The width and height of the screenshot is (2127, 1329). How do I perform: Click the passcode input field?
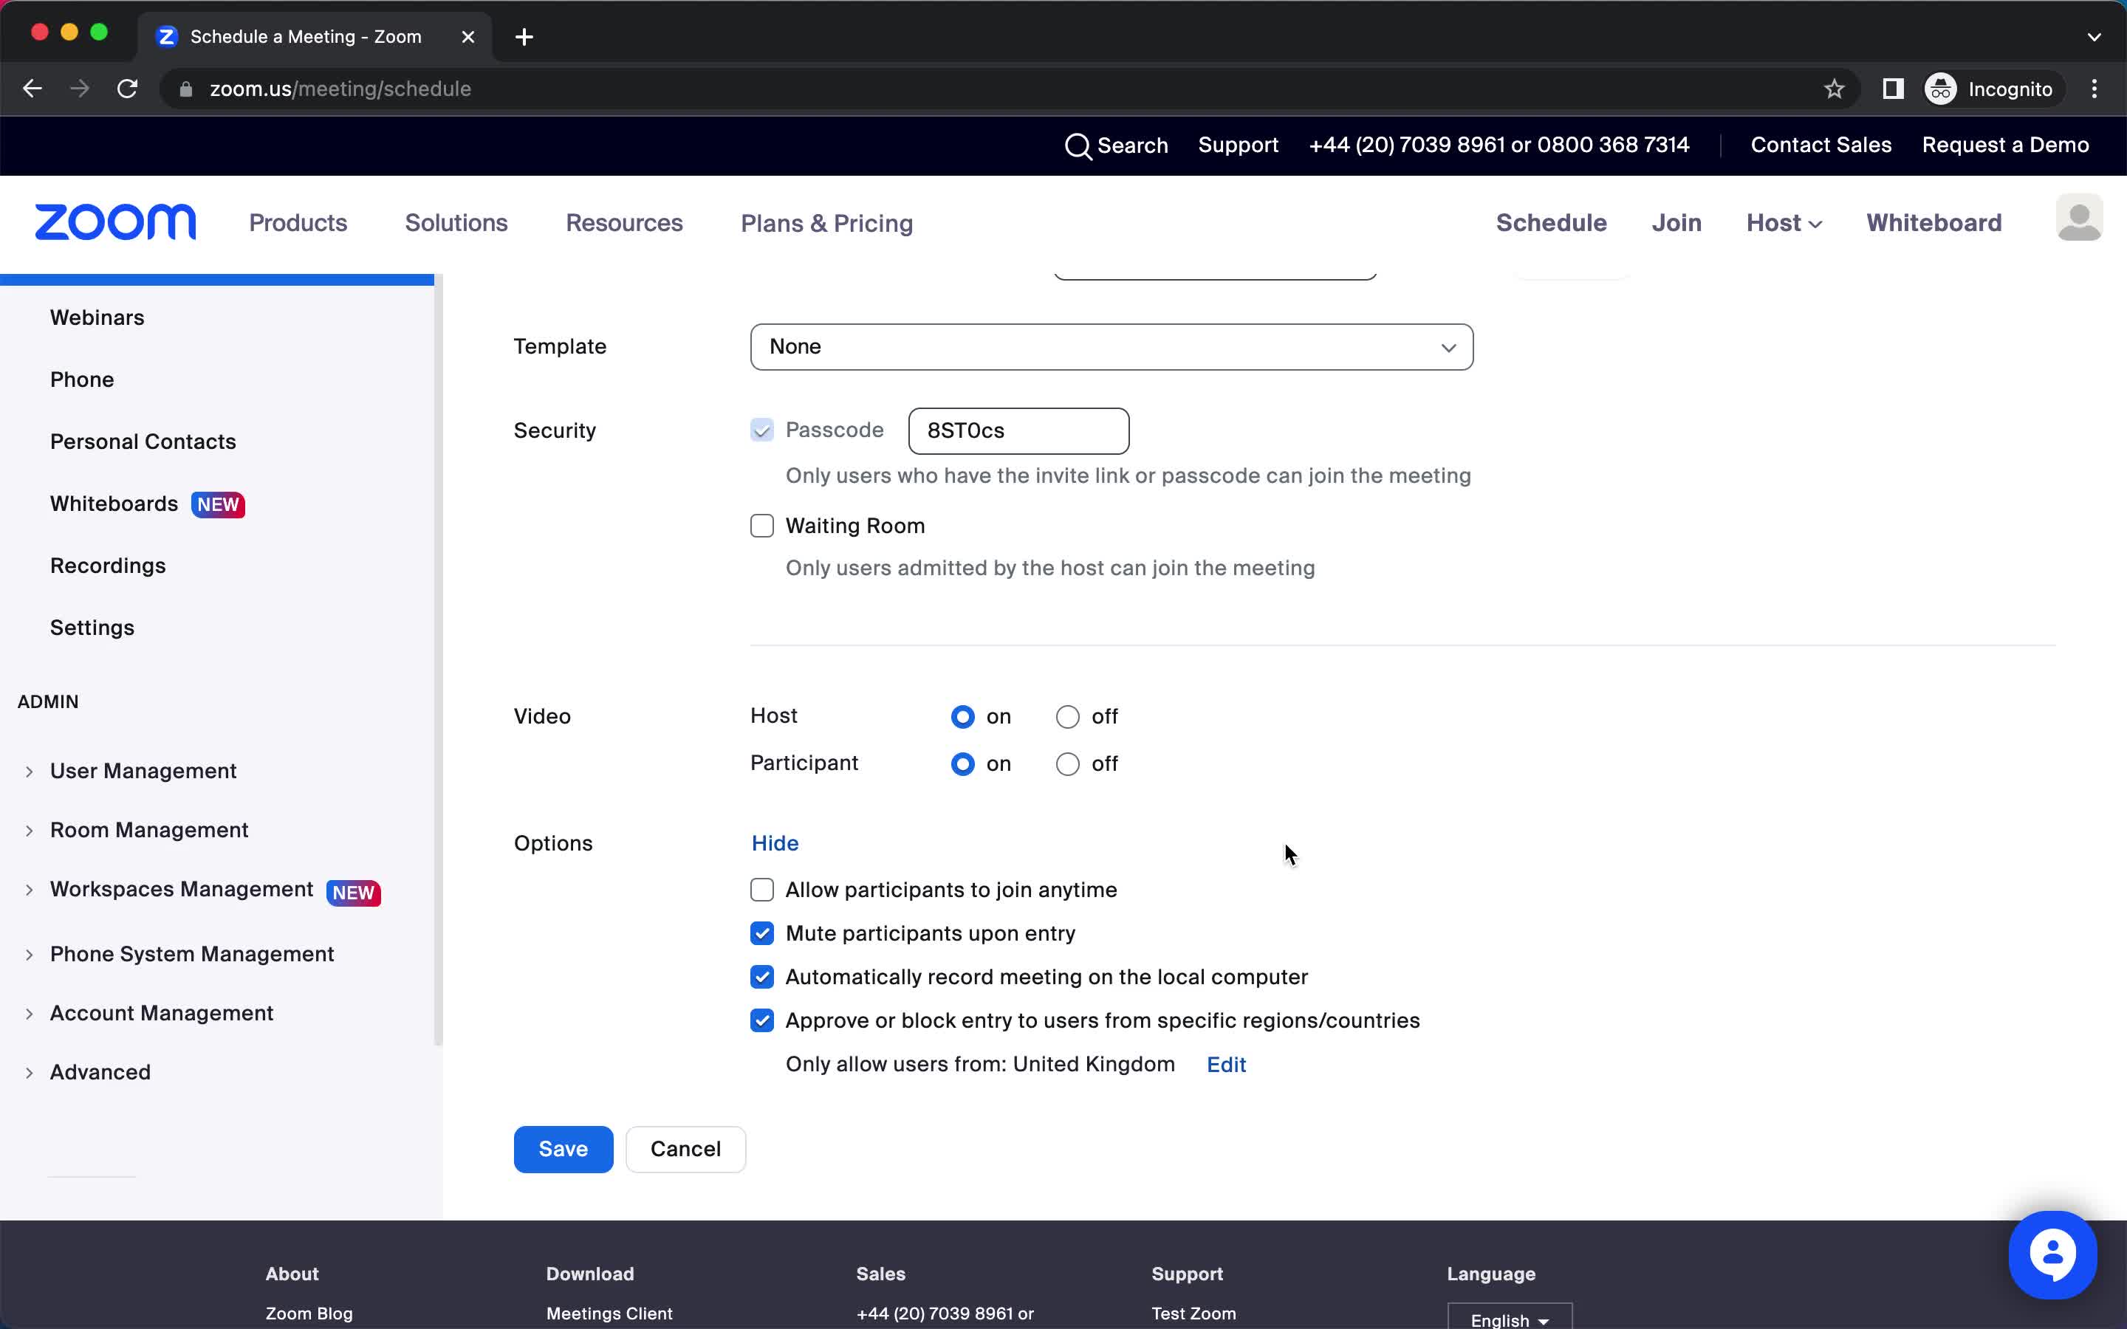[1018, 430]
